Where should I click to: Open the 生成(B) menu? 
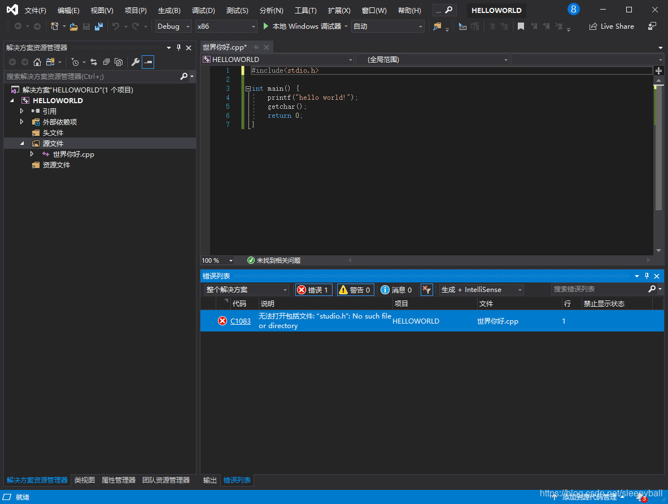coord(169,10)
